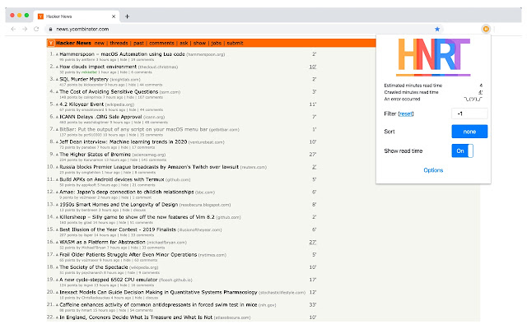Open the 'jobs' menu item
Screen dimensions: 527x329
(216, 43)
